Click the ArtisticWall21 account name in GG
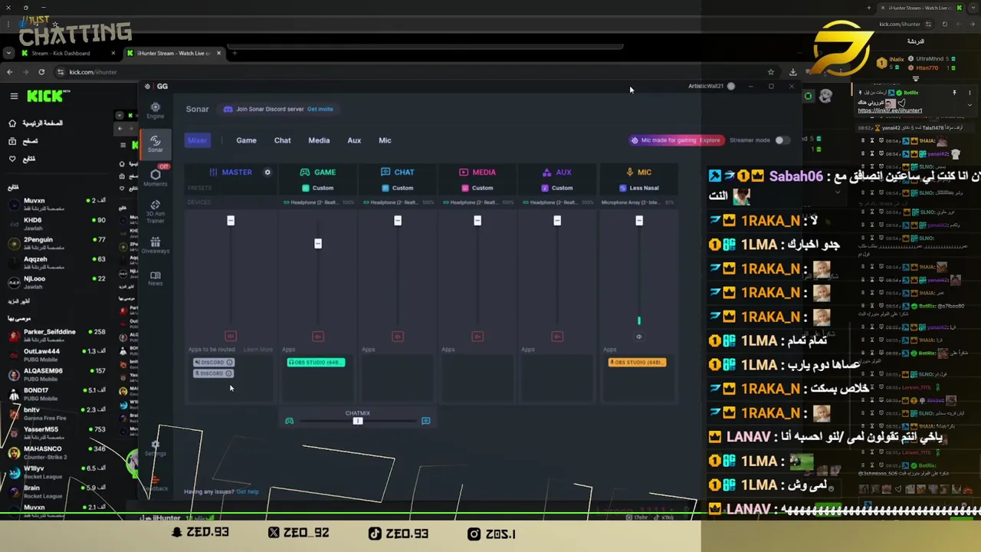The height and width of the screenshot is (552, 981). click(706, 86)
